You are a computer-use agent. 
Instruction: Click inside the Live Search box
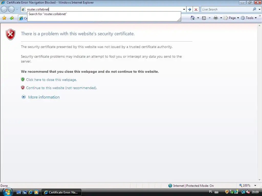point(226,9)
